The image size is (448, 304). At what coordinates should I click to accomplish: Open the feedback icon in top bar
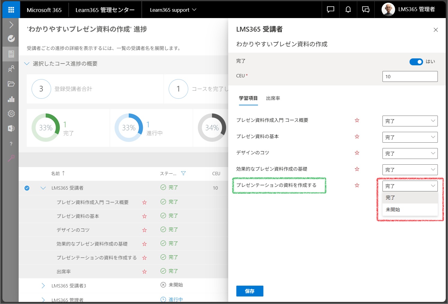coord(366,10)
